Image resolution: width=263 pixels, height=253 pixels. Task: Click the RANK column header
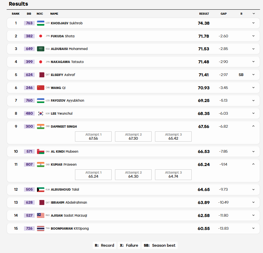coord(16,14)
